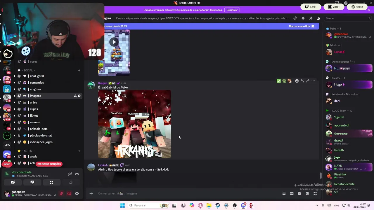Open the soundboard button
374x210 pixels.
click(x=71, y=182)
